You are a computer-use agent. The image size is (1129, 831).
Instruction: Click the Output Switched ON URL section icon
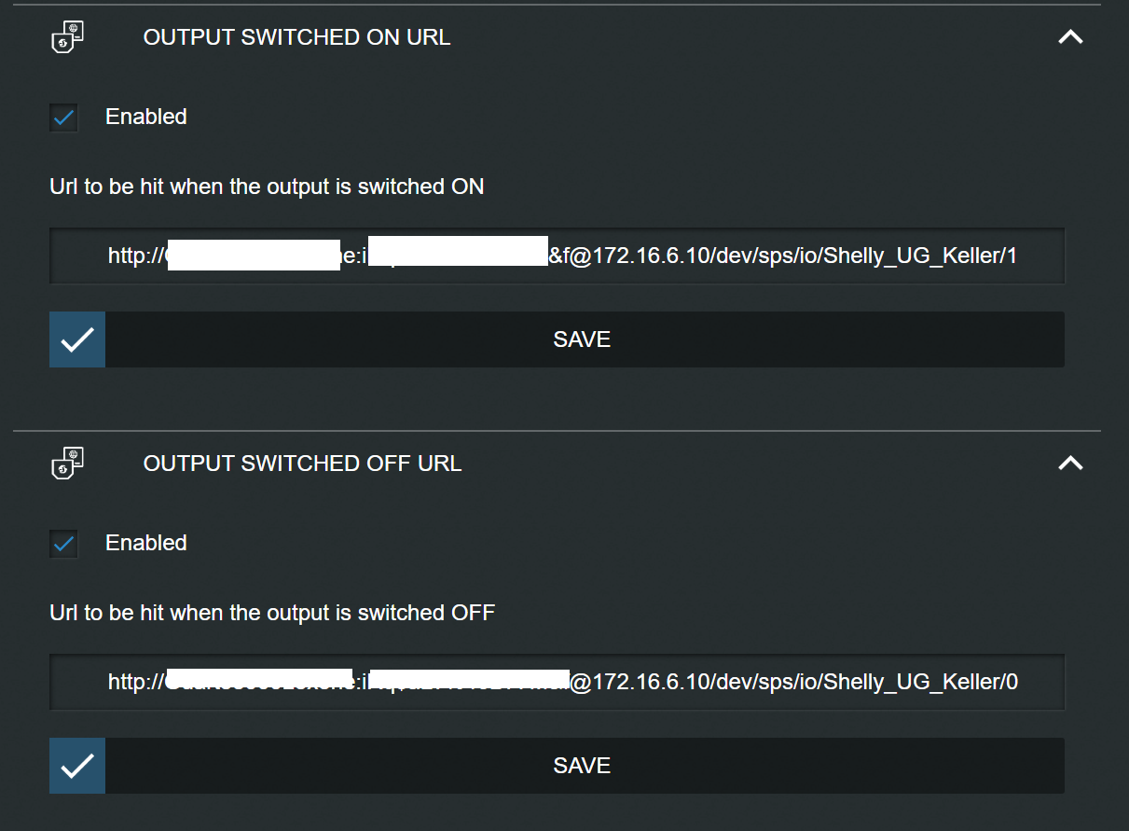(67, 37)
